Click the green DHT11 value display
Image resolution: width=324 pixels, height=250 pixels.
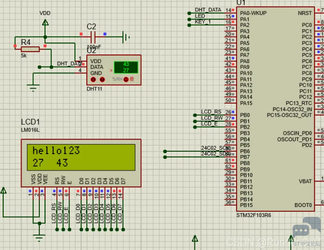(126, 67)
